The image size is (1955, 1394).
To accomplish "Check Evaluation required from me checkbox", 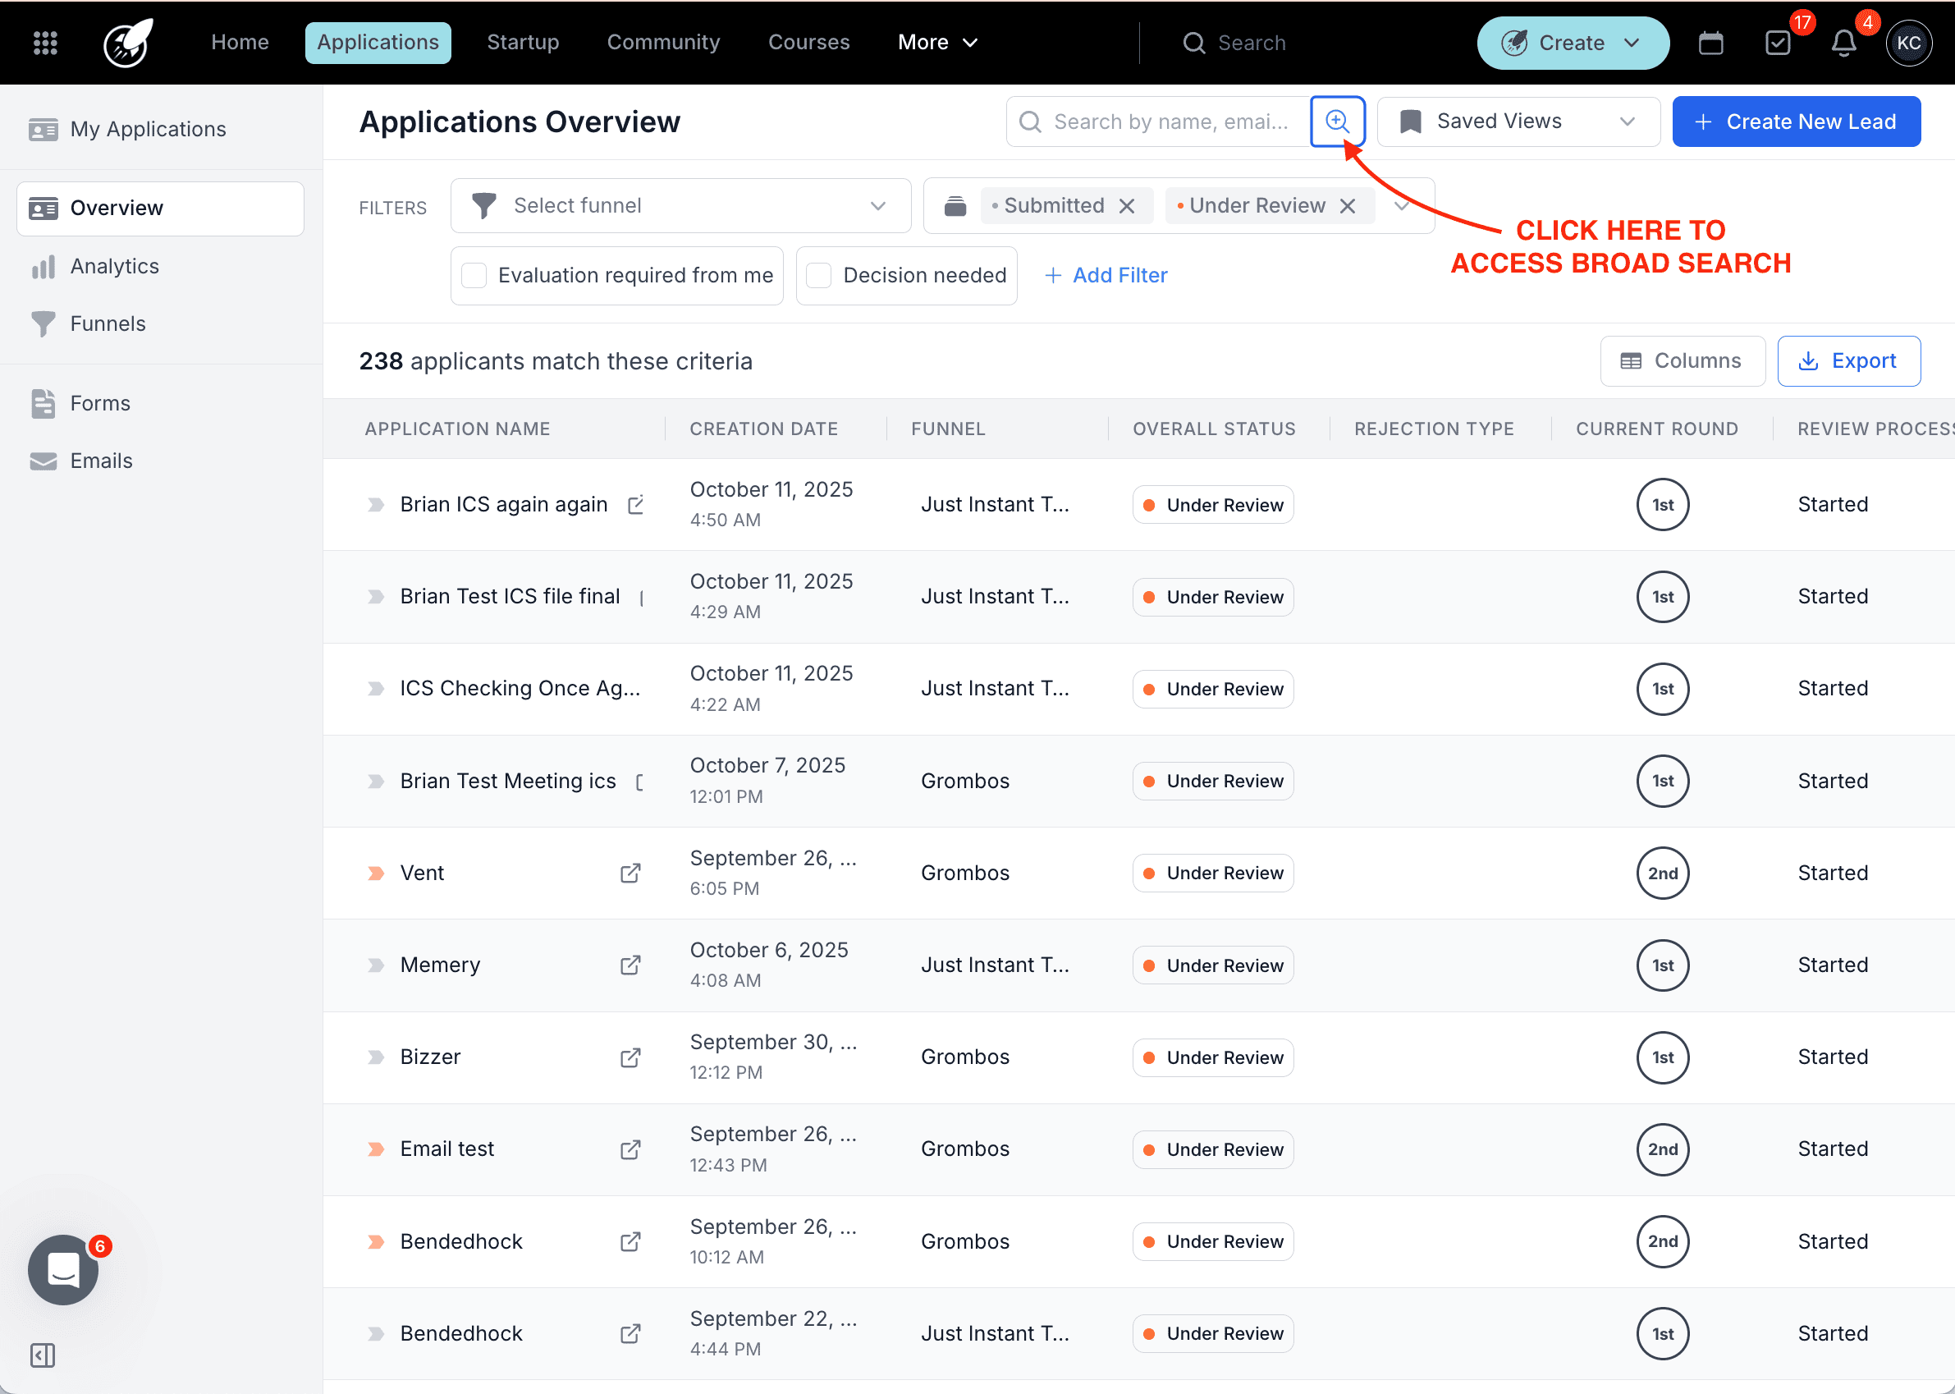I will [x=474, y=276].
